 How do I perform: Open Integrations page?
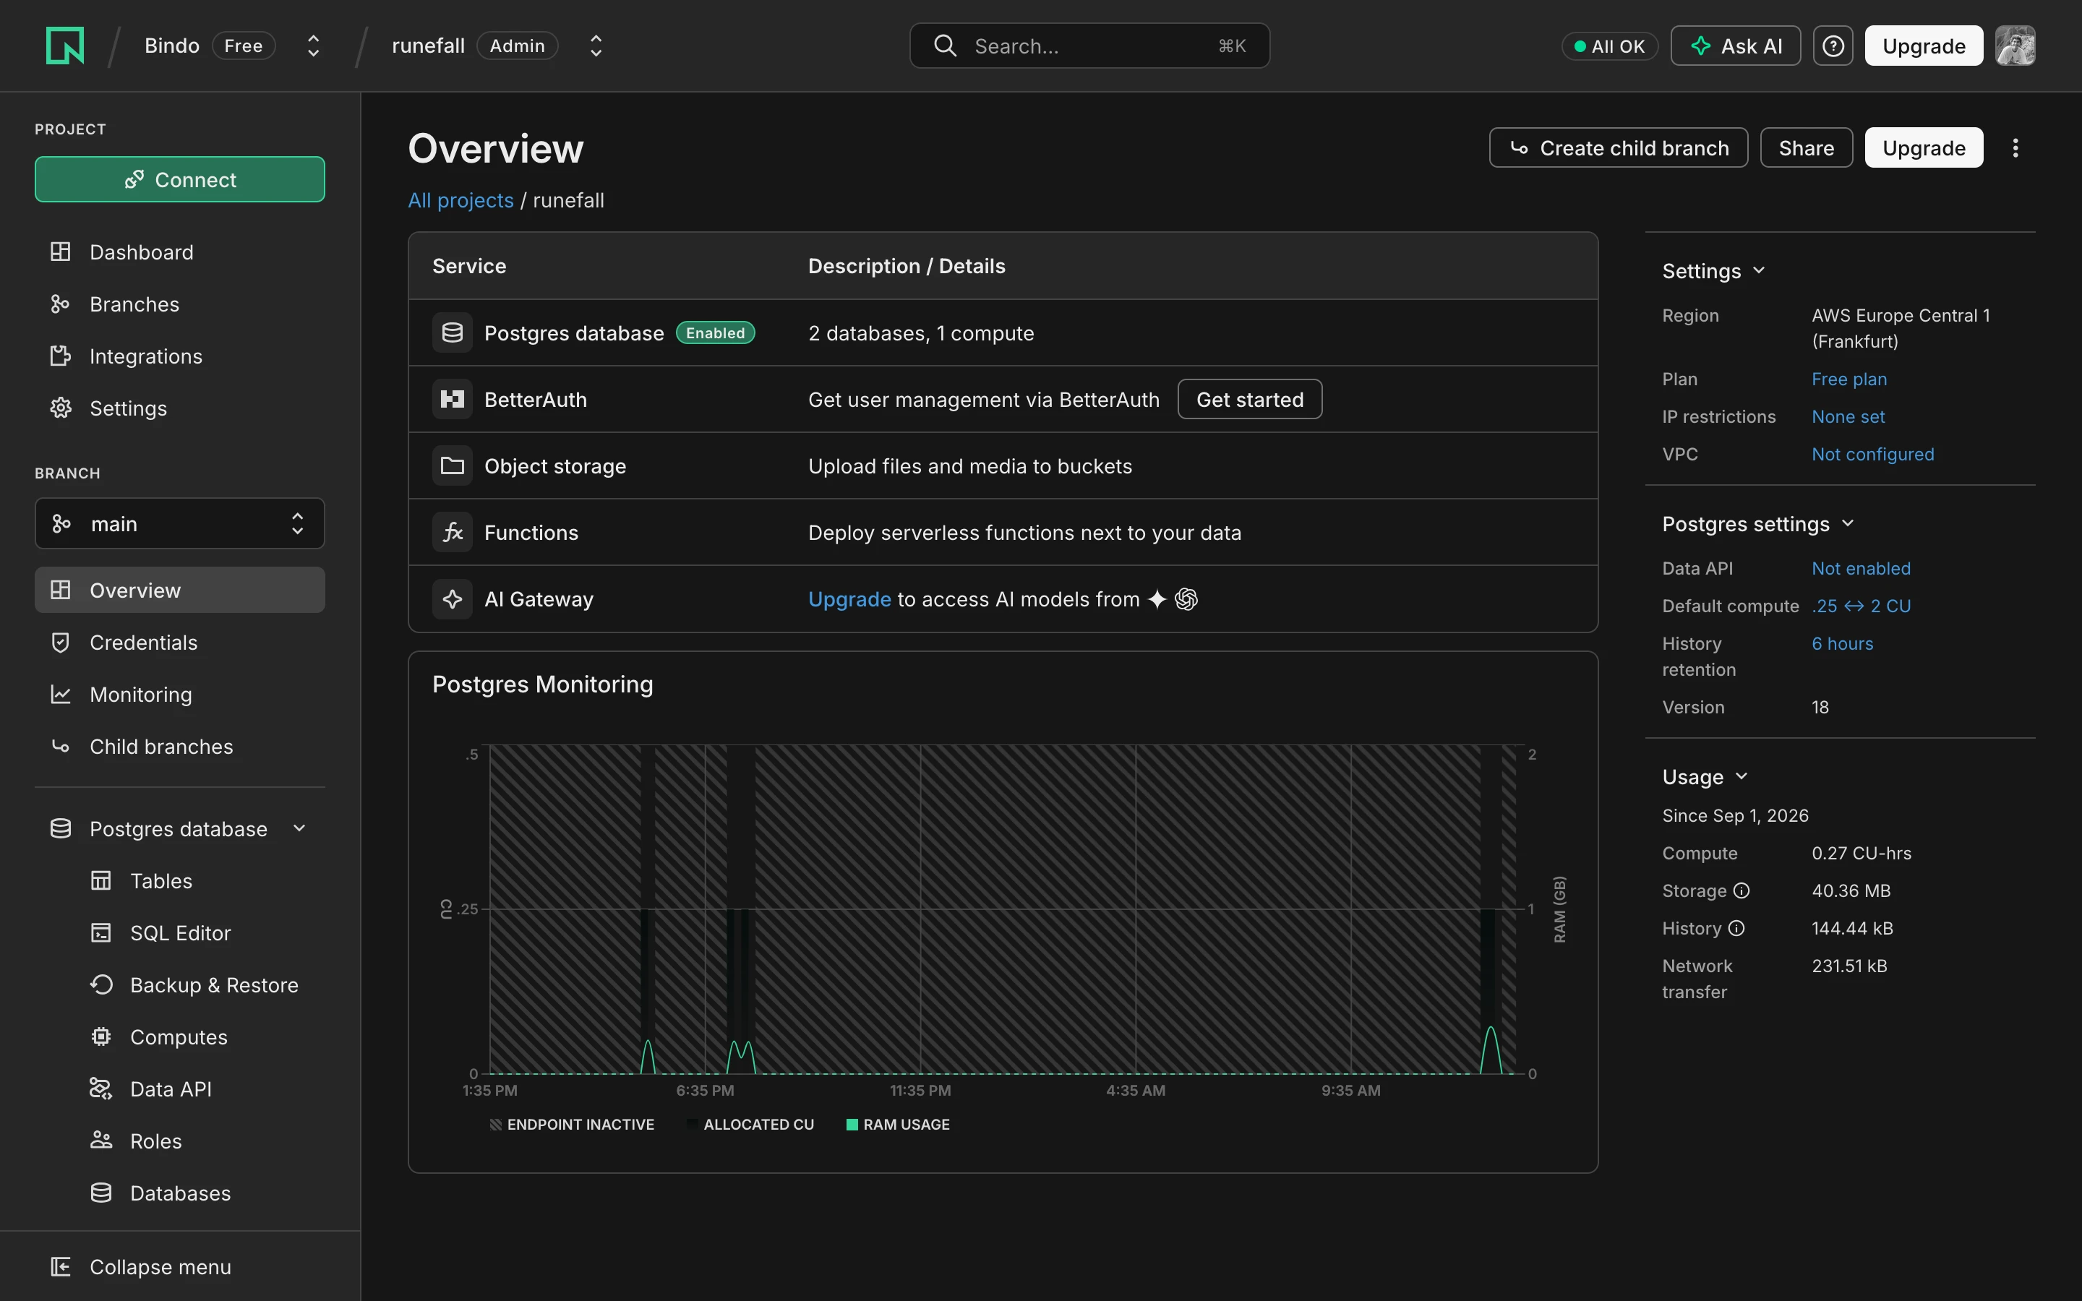(x=180, y=356)
